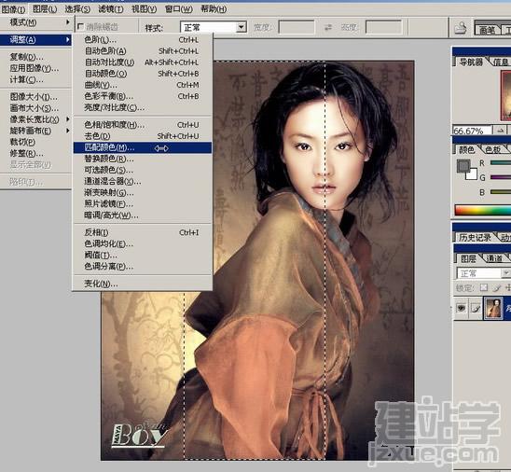Screen dimensions: 511x472
Task: Choose 去色(D) desaturate
Action: (143, 136)
